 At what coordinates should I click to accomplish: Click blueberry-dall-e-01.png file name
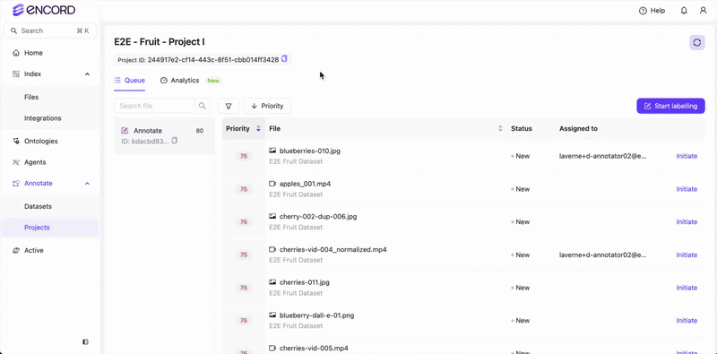[317, 315]
